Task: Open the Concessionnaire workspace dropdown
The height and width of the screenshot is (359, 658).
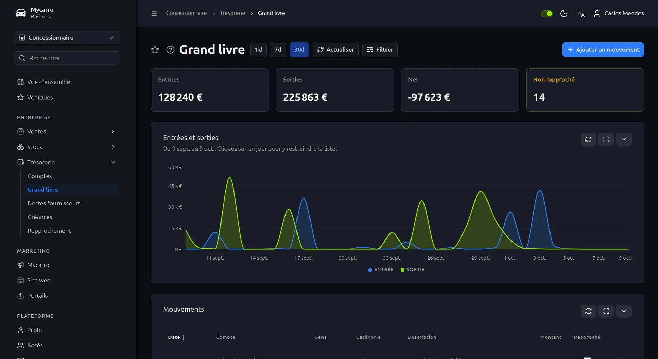Action: click(x=66, y=38)
